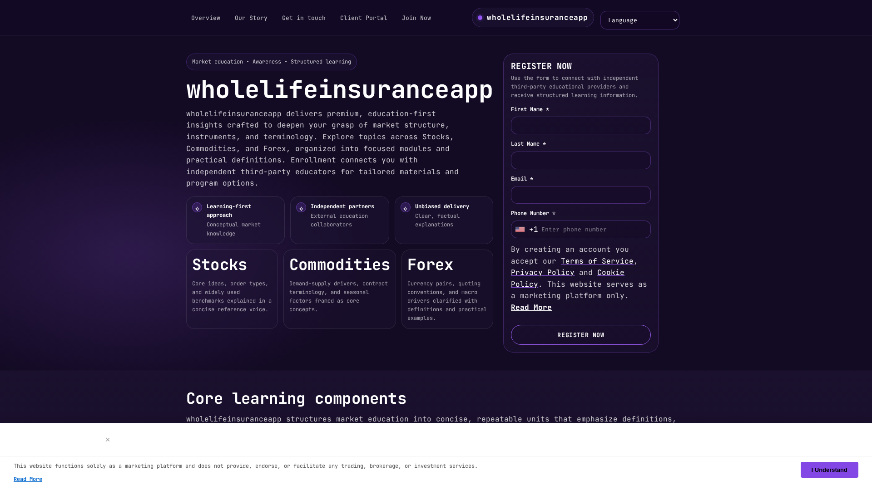Focus the Email input field
The height and width of the screenshot is (490, 872).
tap(580, 195)
